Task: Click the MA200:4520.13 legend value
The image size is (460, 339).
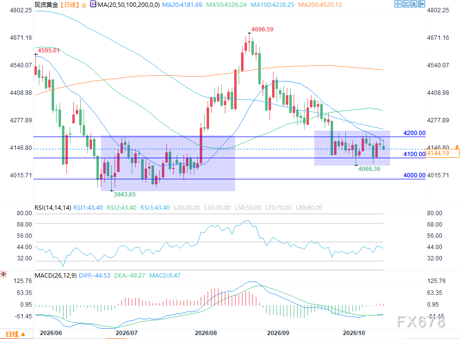Action: 320,5
